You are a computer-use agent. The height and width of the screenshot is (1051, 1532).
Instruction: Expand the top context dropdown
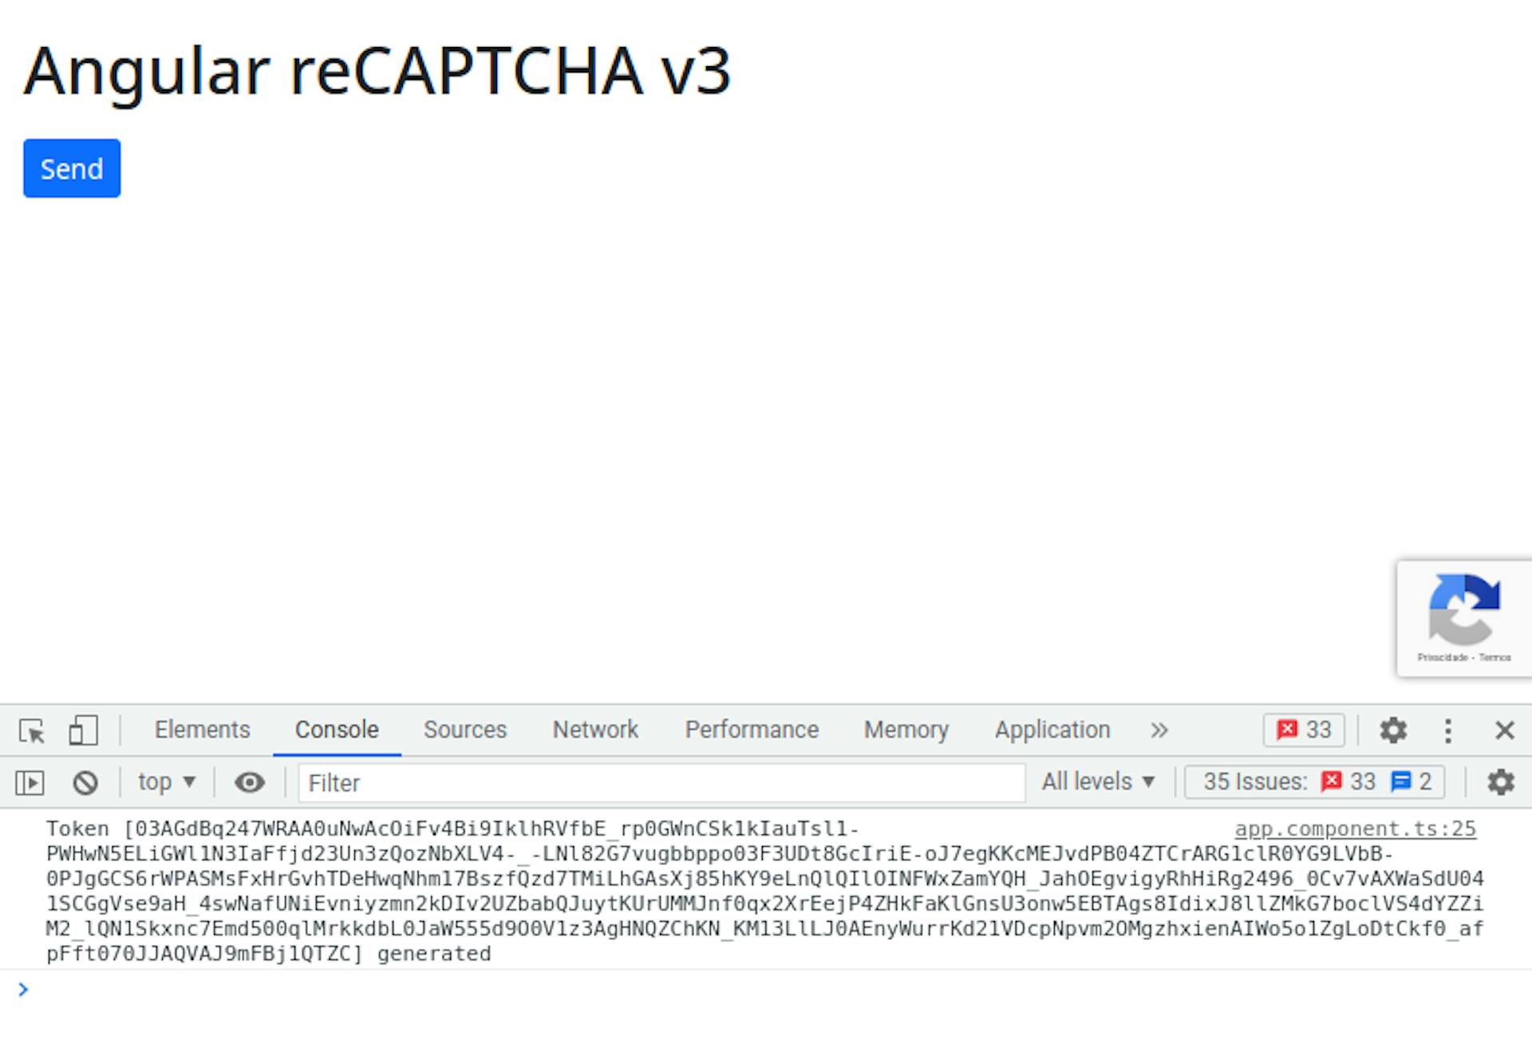coord(167,781)
